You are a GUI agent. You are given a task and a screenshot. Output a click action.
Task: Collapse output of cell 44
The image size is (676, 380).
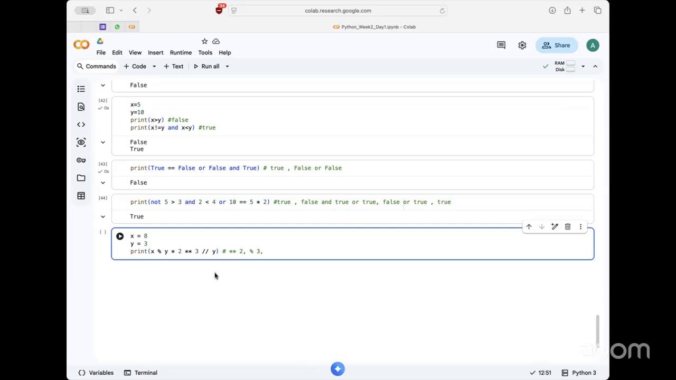[x=103, y=216]
